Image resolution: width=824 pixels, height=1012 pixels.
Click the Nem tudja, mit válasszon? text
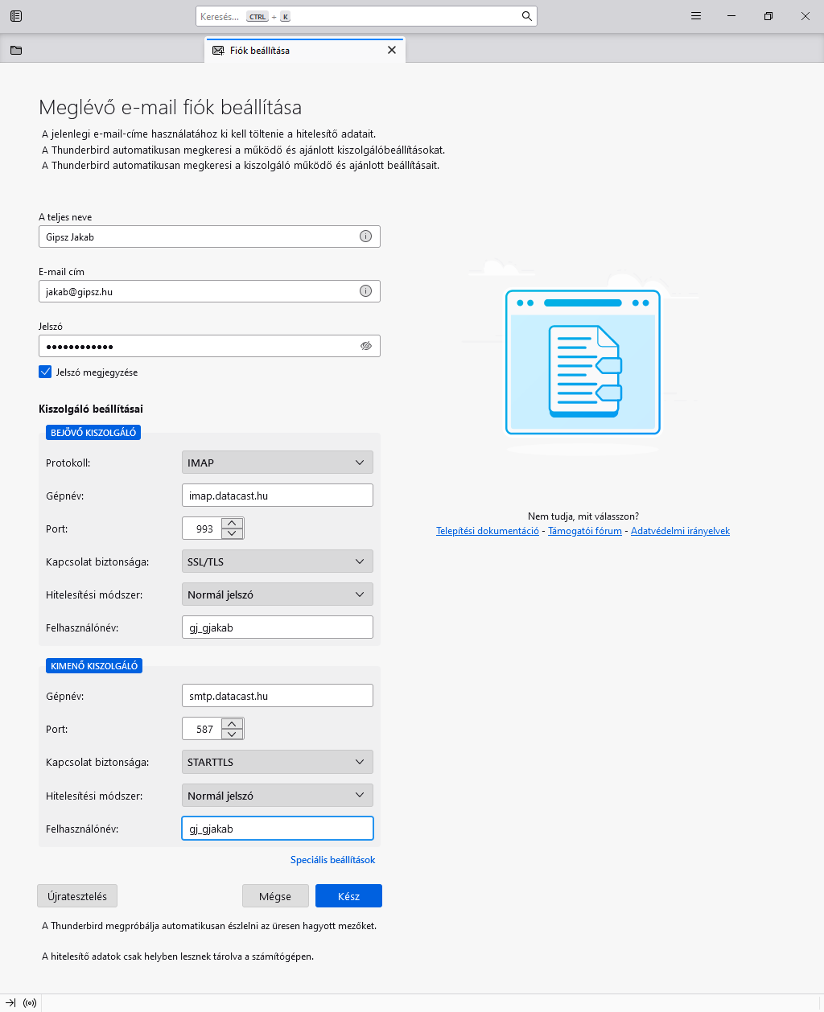click(x=583, y=516)
